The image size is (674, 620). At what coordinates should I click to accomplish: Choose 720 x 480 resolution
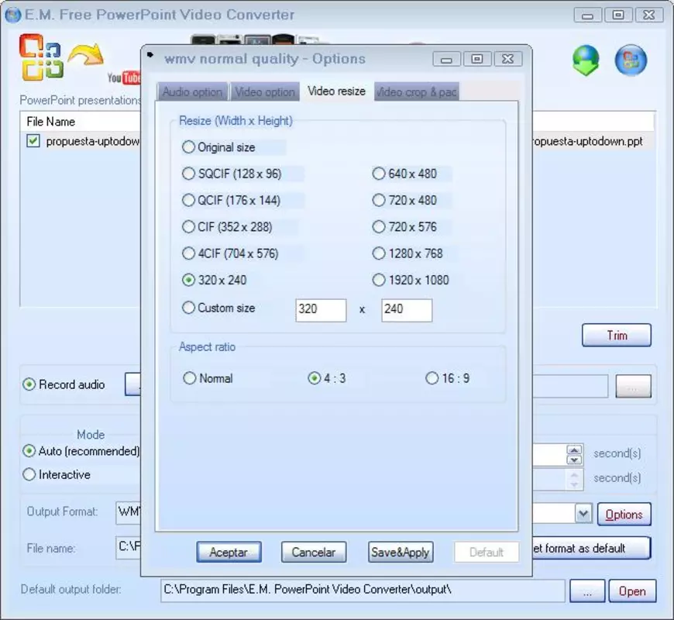[379, 201]
